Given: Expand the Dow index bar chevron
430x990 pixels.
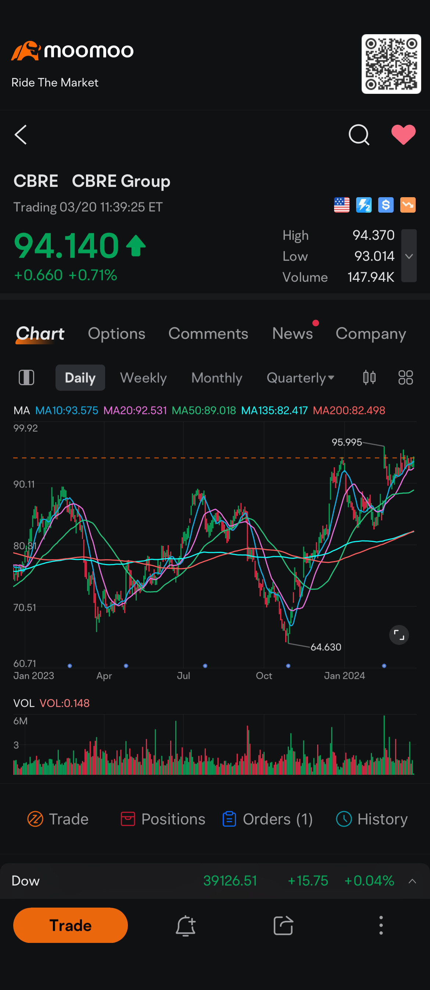Looking at the screenshot, I should 412,881.
